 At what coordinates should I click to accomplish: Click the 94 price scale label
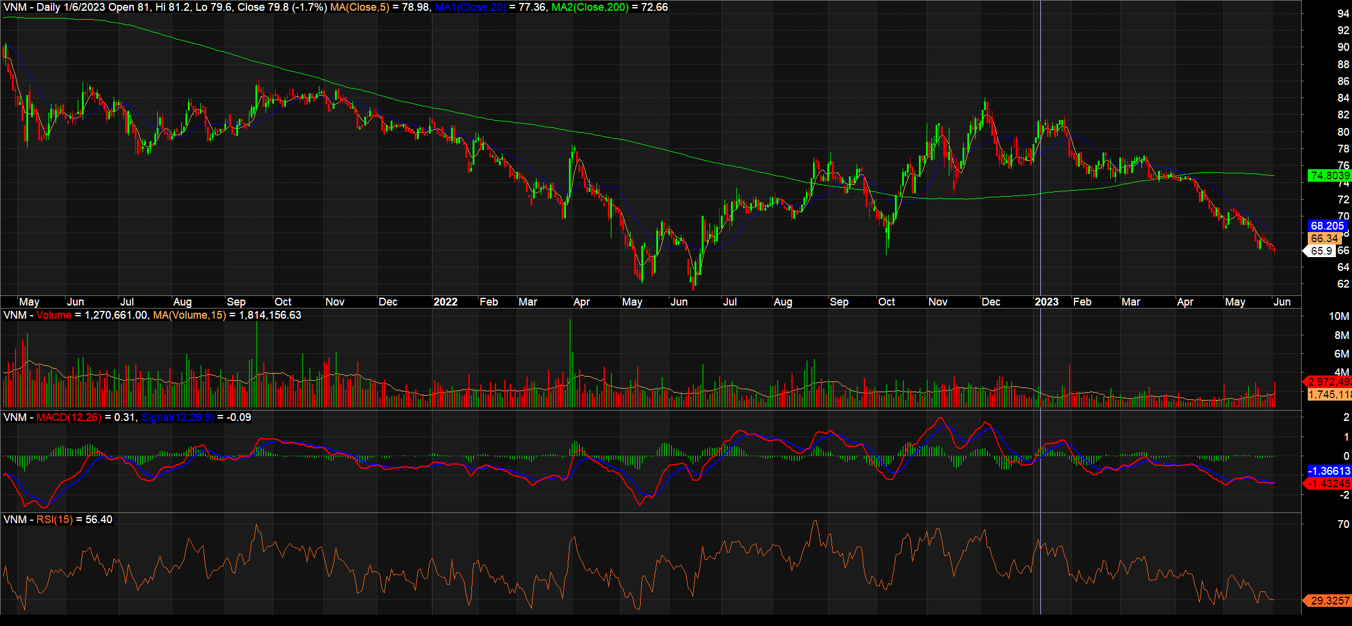1343,14
